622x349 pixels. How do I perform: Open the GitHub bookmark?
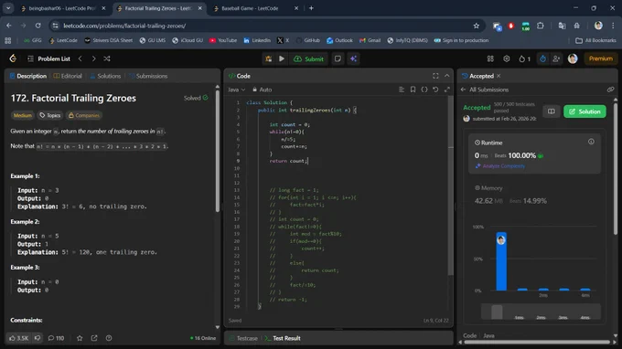(308, 40)
